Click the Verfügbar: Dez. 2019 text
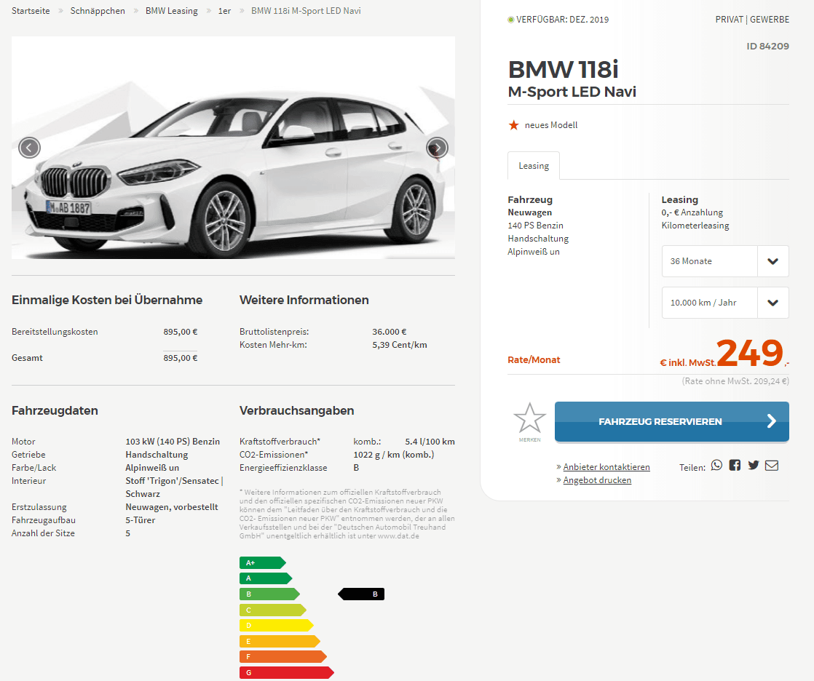814x681 pixels. click(562, 20)
